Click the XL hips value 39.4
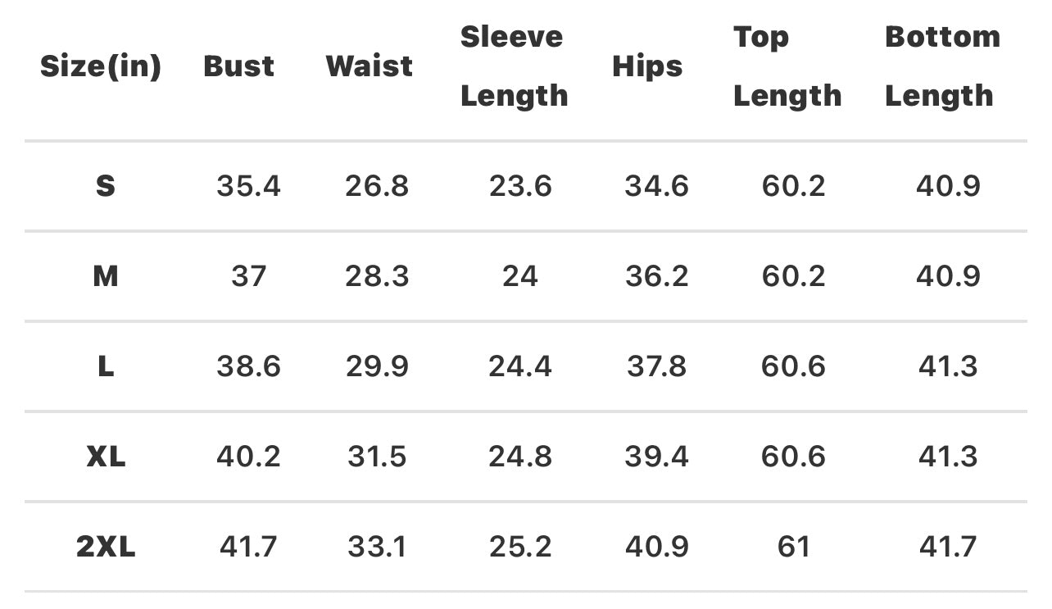Screen dimensions: 1052x609 point(656,457)
